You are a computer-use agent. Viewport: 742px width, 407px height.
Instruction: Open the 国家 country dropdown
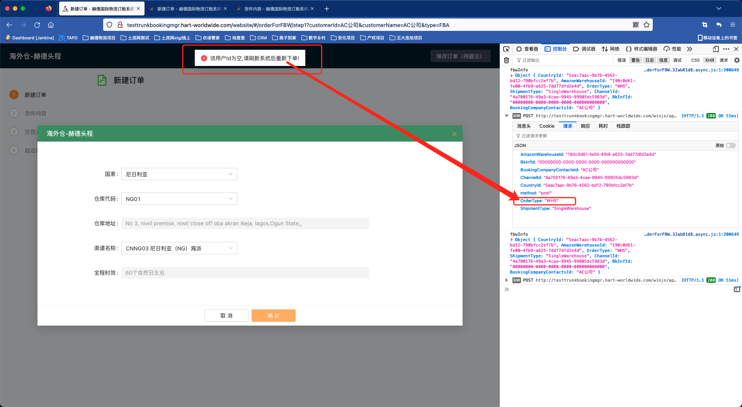pos(179,174)
